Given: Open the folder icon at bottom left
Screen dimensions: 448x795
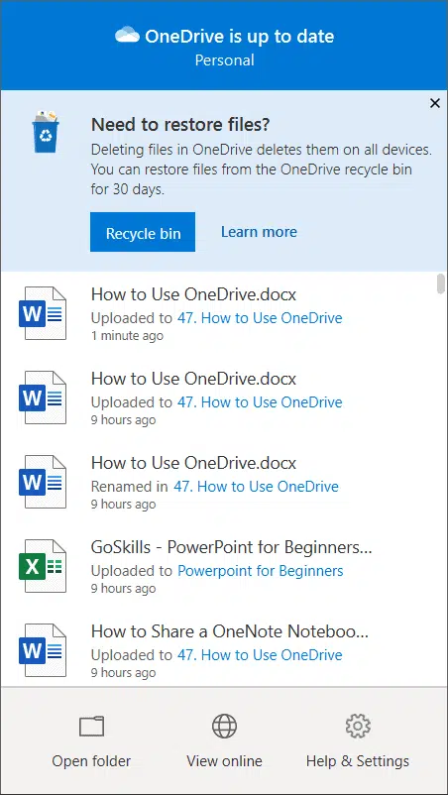Looking at the screenshot, I should (92, 727).
